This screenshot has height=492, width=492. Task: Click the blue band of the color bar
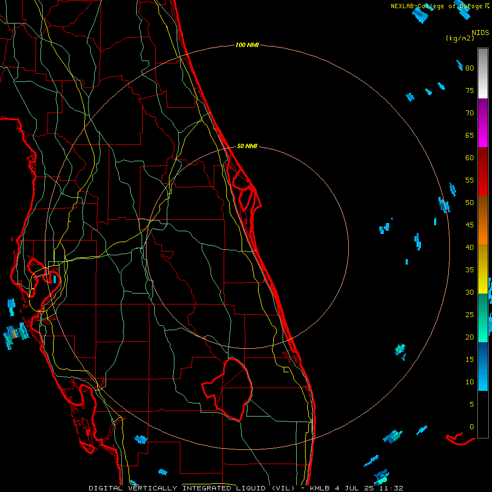[x=483, y=366]
